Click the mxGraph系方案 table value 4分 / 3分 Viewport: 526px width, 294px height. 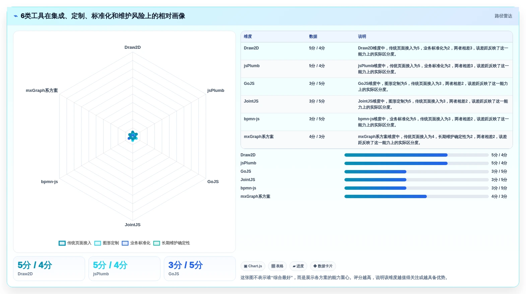click(317, 137)
